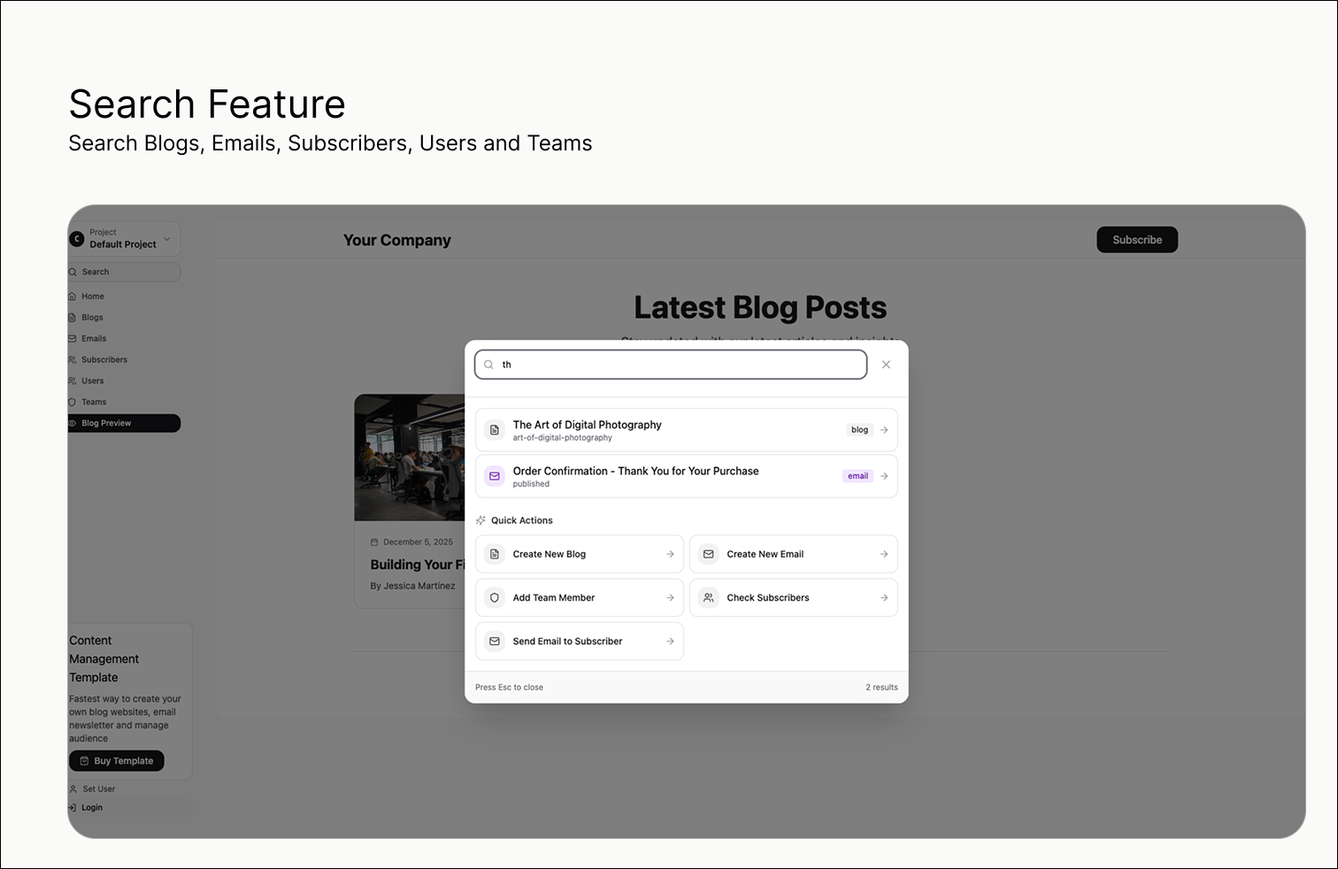Click the Login link in the sidebar

pyautogui.click(x=92, y=807)
